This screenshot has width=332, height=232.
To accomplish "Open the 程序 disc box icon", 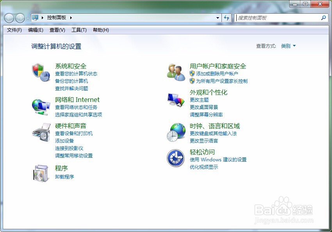I will 41,173.
